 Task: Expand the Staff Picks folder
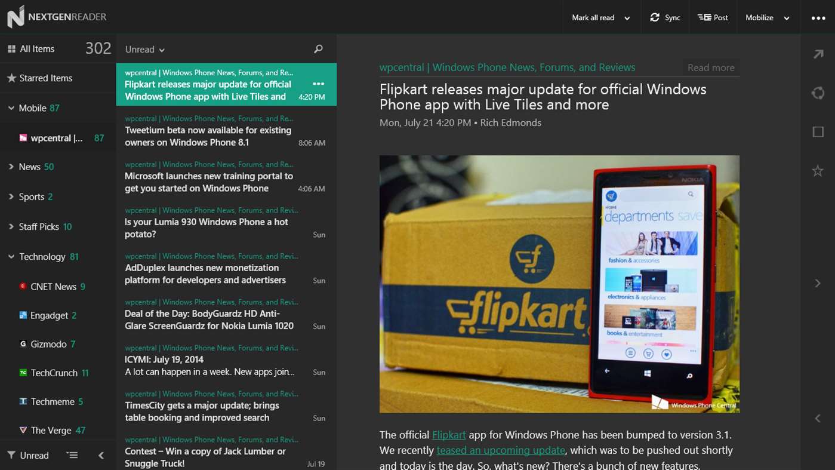point(11,226)
